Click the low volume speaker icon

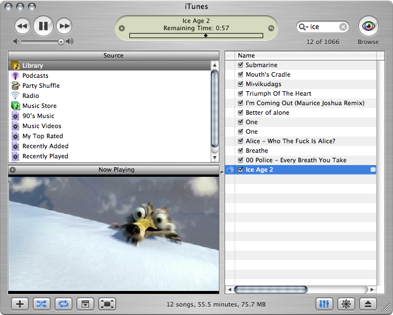coord(16,41)
